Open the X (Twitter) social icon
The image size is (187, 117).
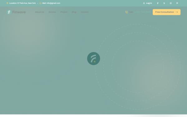coord(164,3)
